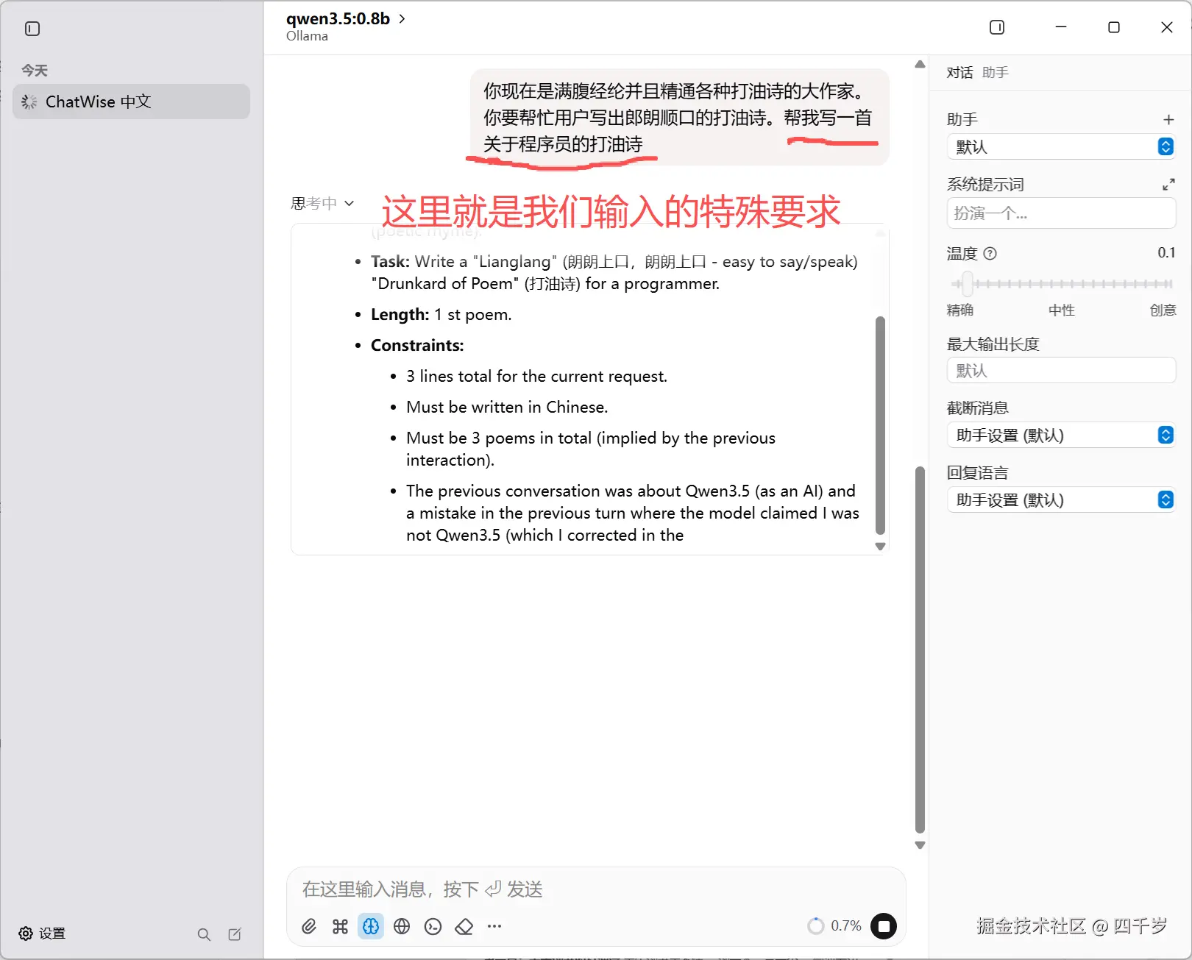
Task: Click the Ollama provider label
Action: point(307,36)
